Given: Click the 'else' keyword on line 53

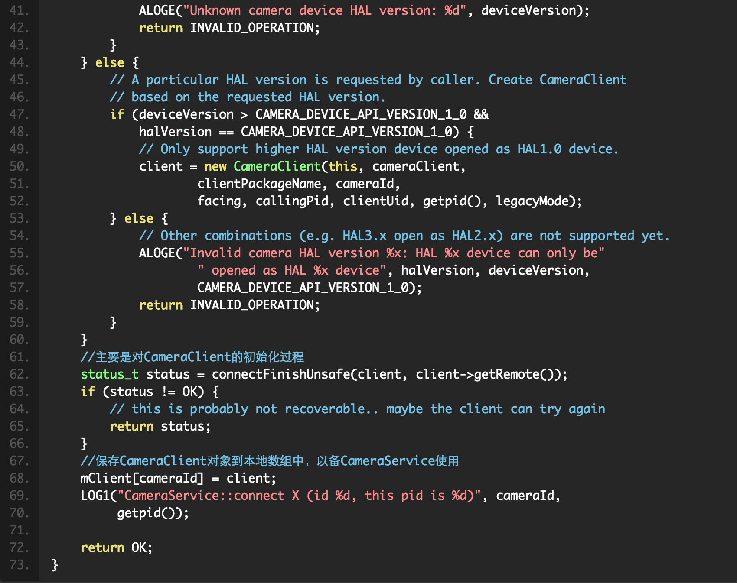Looking at the screenshot, I should pyautogui.click(x=139, y=218).
